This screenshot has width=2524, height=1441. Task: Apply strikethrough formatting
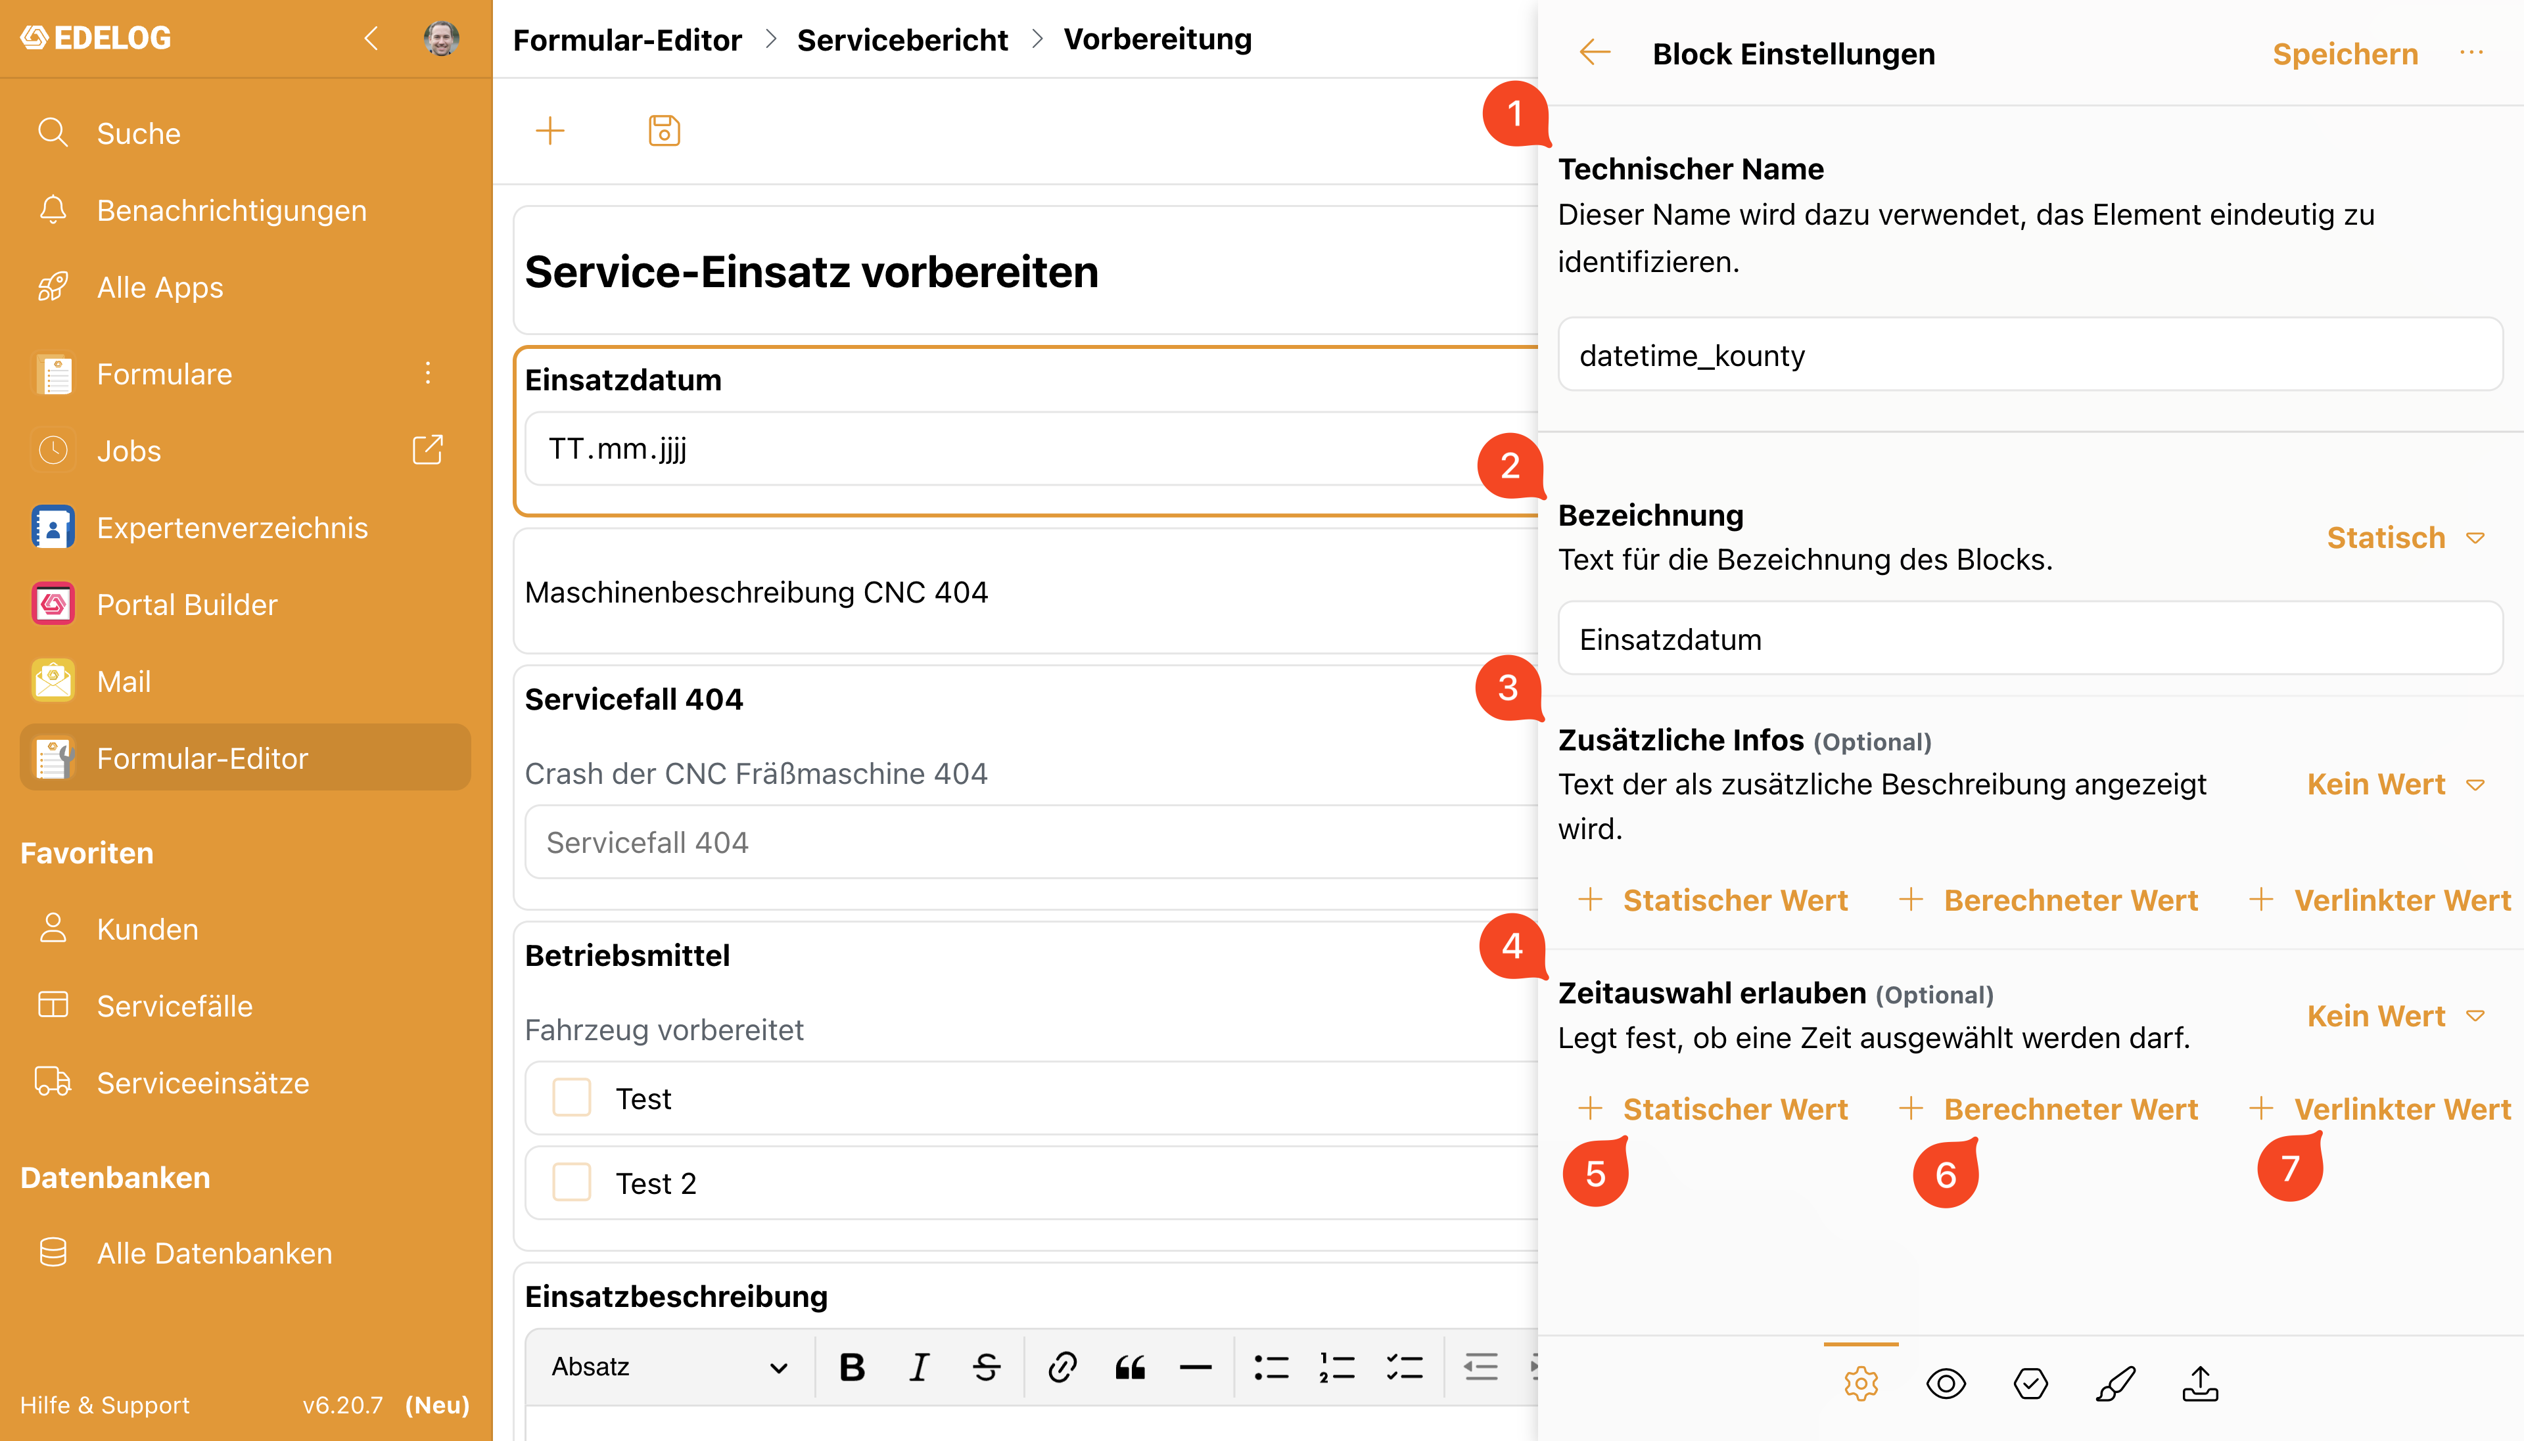point(987,1367)
